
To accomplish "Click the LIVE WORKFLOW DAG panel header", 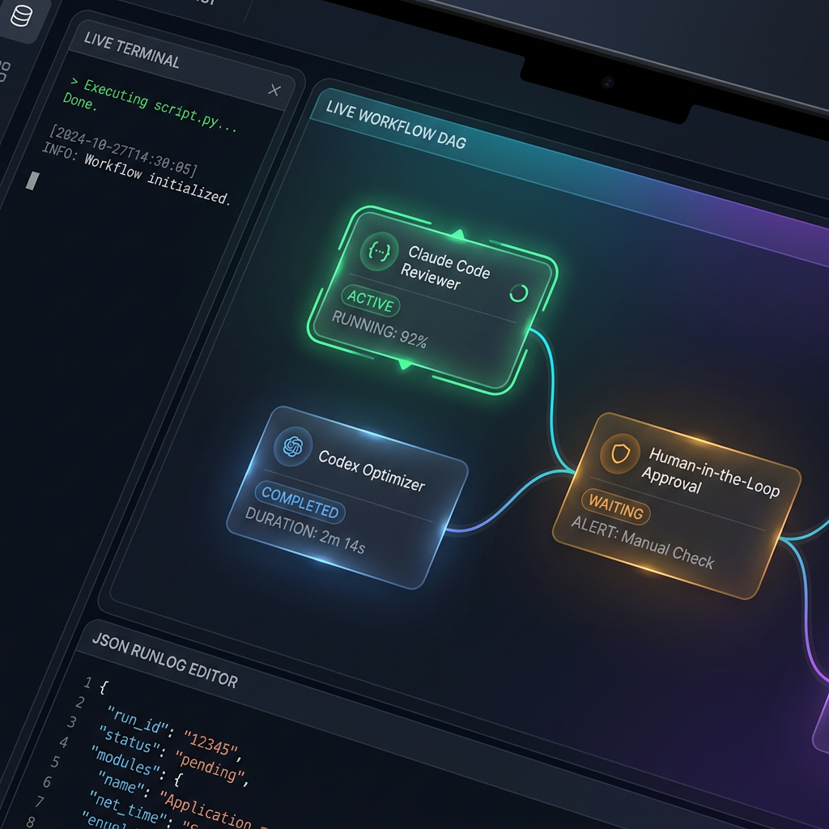I will point(395,125).
